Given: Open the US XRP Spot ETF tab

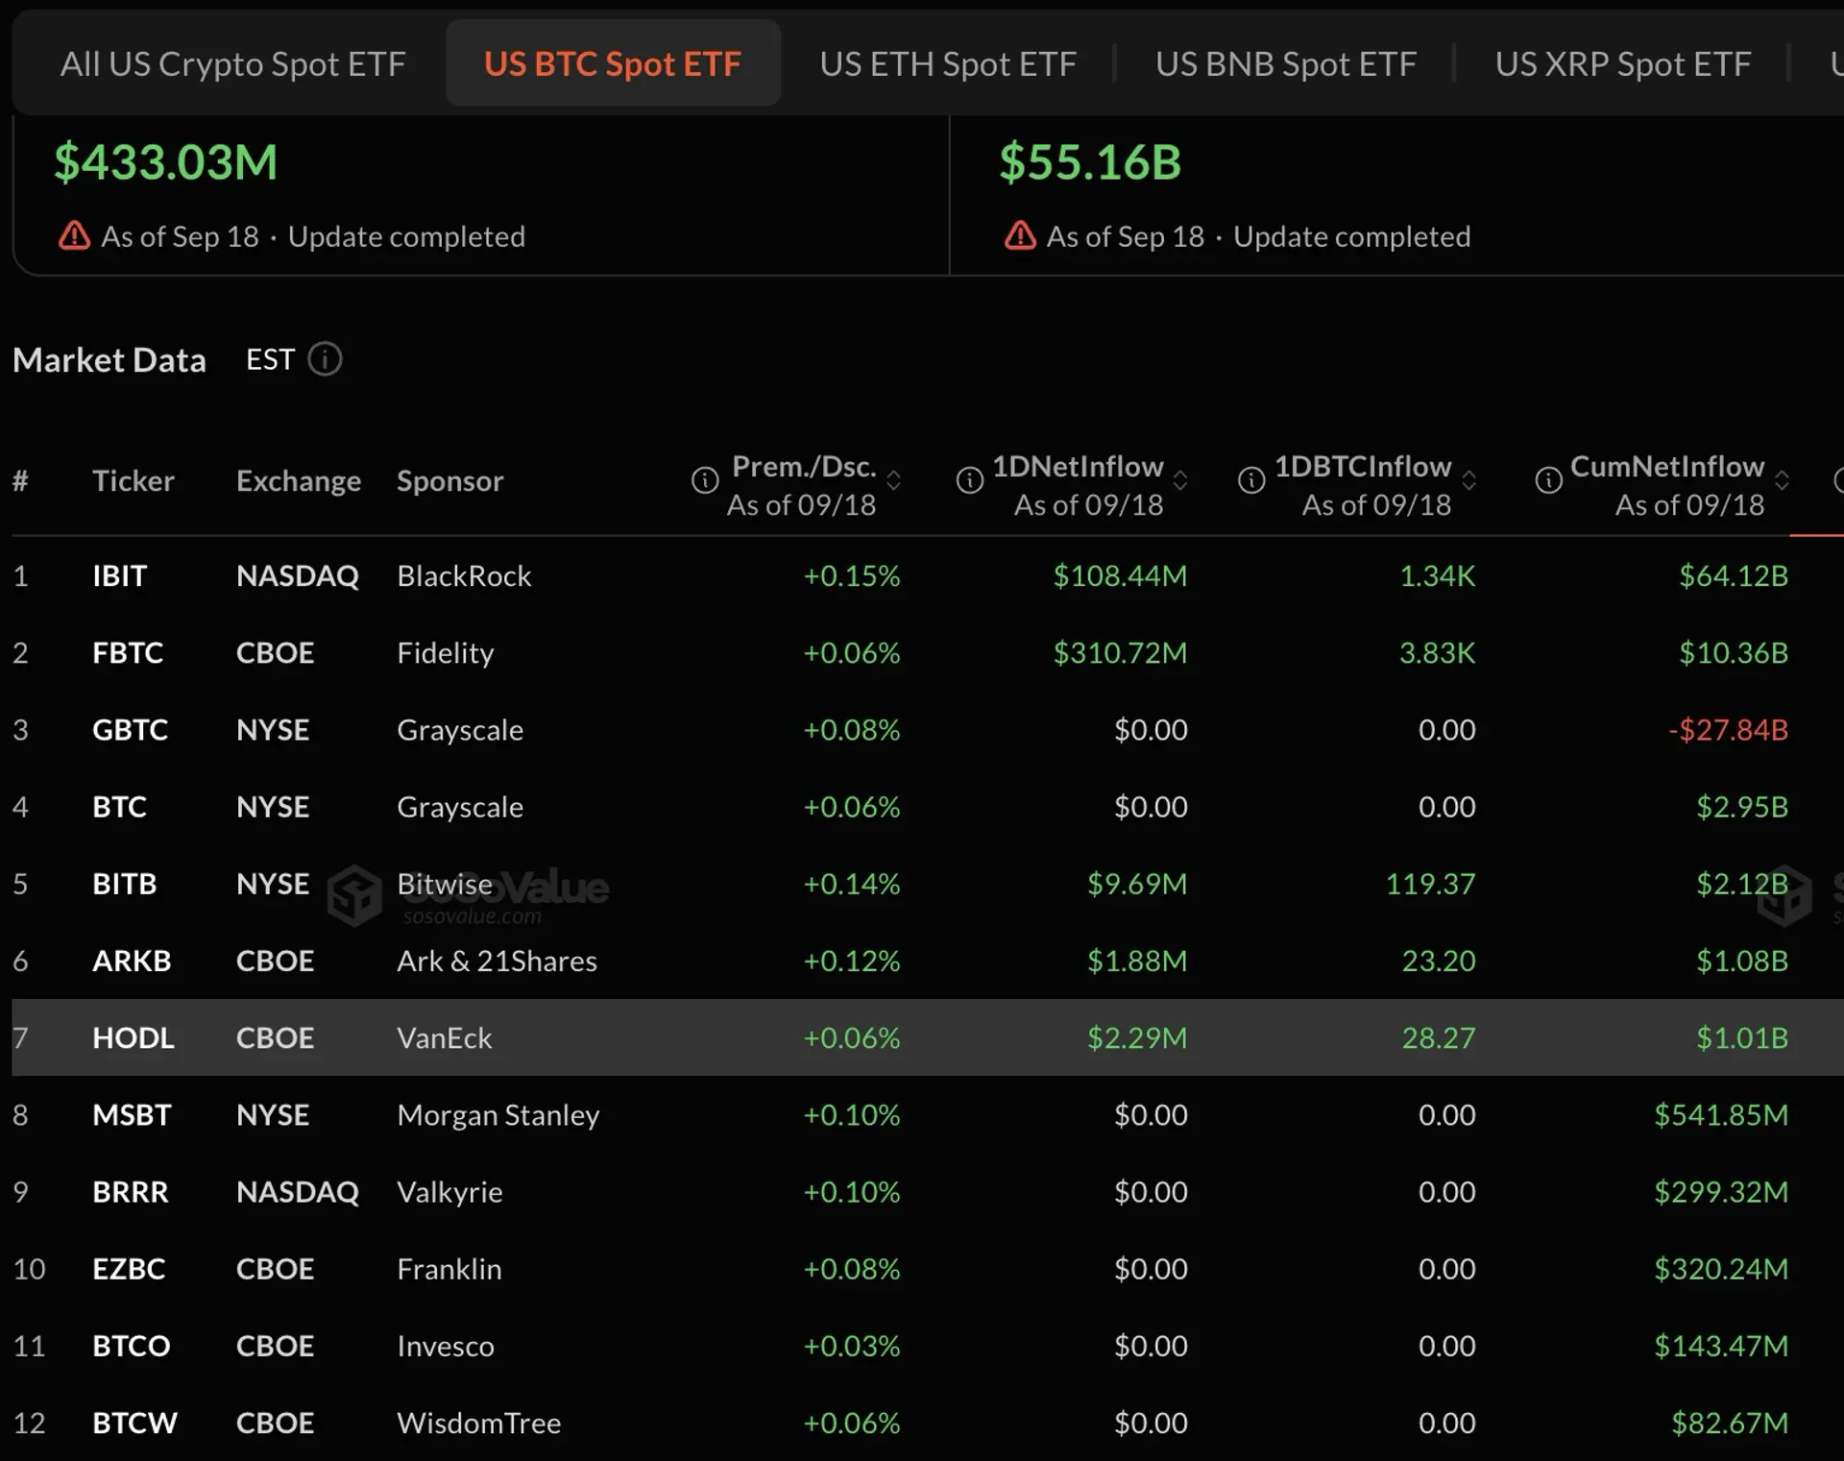Looking at the screenshot, I should click(1623, 63).
